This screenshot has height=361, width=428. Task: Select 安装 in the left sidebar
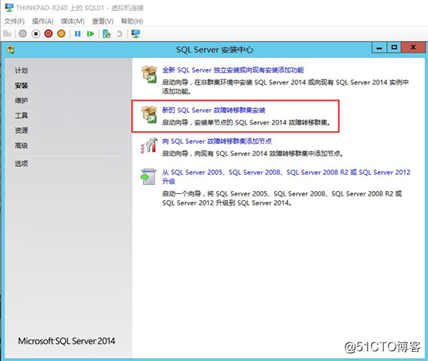[x=22, y=86]
